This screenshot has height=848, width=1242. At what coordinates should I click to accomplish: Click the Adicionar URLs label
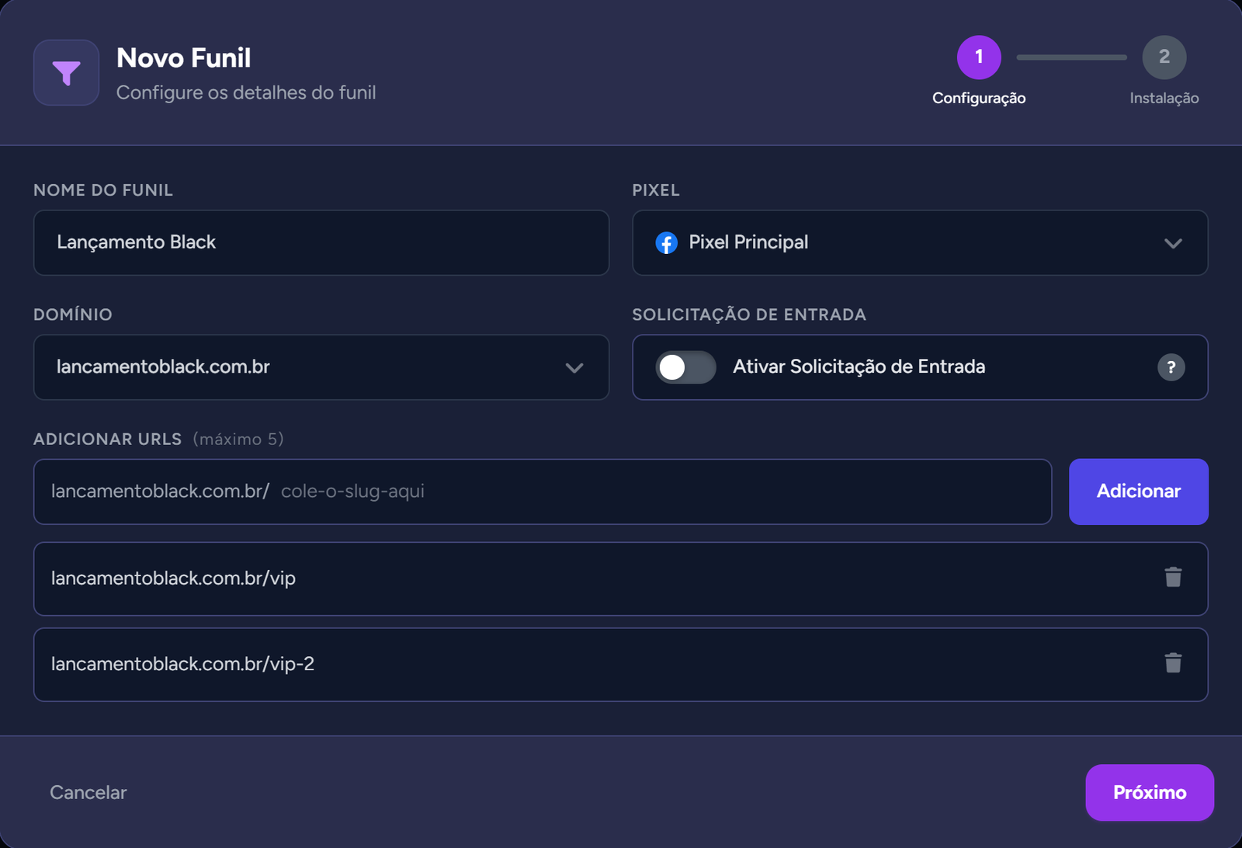107,440
